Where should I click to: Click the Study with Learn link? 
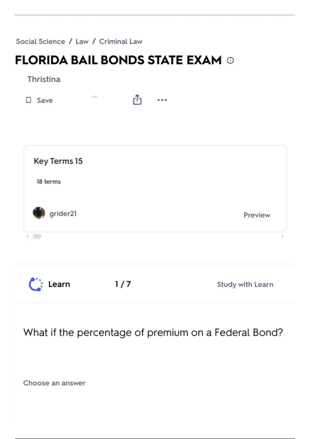245,284
